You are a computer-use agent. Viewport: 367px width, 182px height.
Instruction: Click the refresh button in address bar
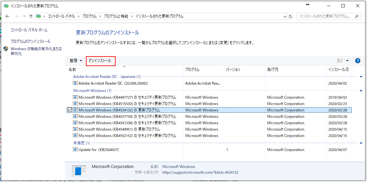coord(290,16)
